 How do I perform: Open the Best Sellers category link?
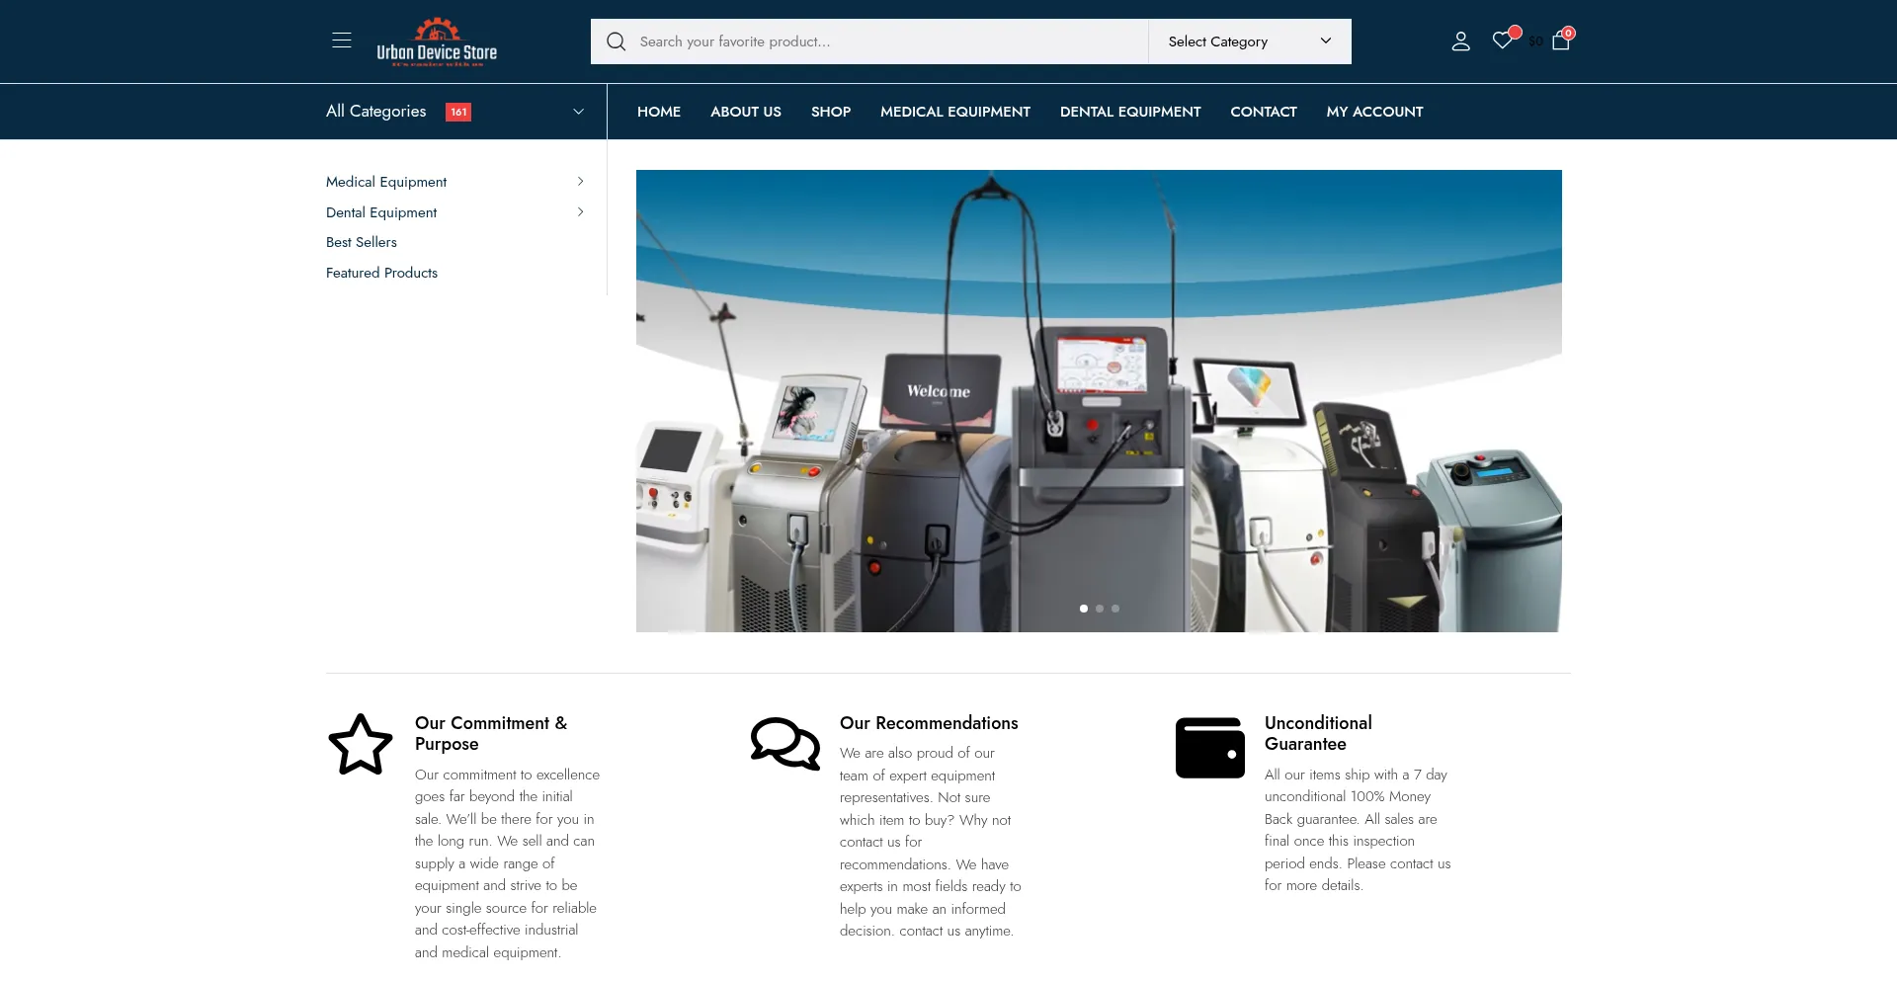pyautogui.click(x=362, y=242)
